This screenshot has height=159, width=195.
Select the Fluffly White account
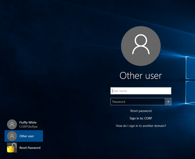tap(24, 124)
